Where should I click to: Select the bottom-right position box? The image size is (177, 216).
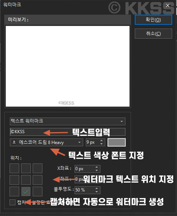[38, 191]
